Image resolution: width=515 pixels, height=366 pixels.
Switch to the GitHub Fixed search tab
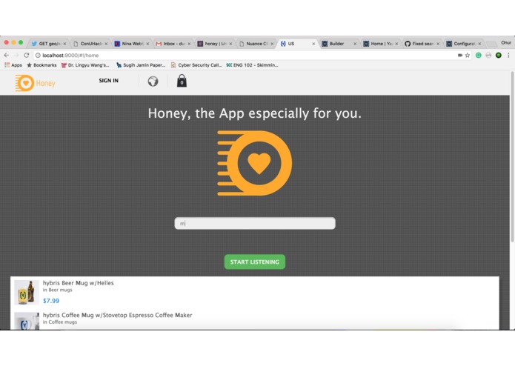421,44
